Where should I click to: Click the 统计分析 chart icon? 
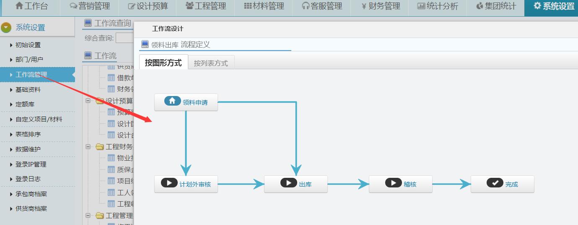click(421, 6)
